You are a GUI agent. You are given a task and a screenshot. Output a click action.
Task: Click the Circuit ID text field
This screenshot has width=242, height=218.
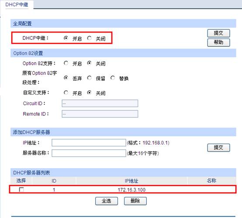(x=100, y=103)
